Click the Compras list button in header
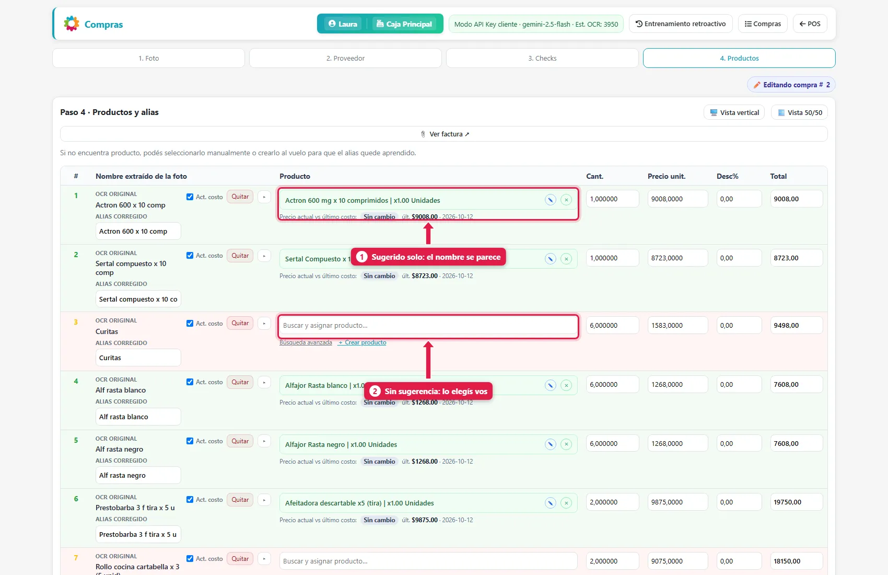 point(763,24)
